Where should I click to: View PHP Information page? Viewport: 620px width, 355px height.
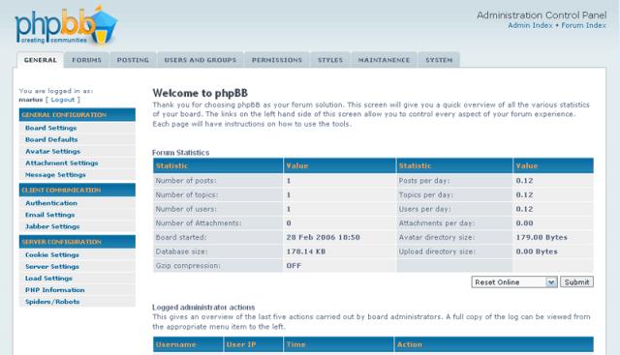click(55, 290)
